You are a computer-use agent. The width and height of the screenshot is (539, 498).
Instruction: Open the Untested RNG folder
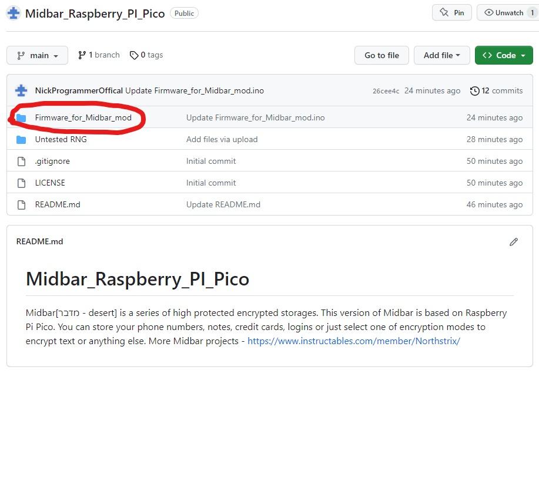click(x=61, y=139)
